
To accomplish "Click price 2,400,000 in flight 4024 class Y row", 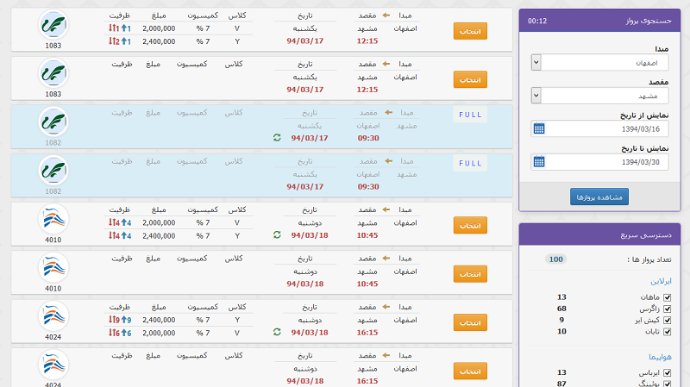I will coord(159,320).
